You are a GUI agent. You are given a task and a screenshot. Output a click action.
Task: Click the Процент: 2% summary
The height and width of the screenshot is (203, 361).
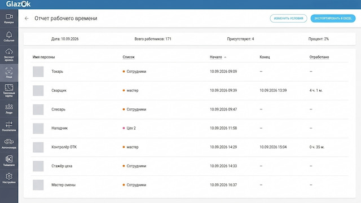coord(319,39)
